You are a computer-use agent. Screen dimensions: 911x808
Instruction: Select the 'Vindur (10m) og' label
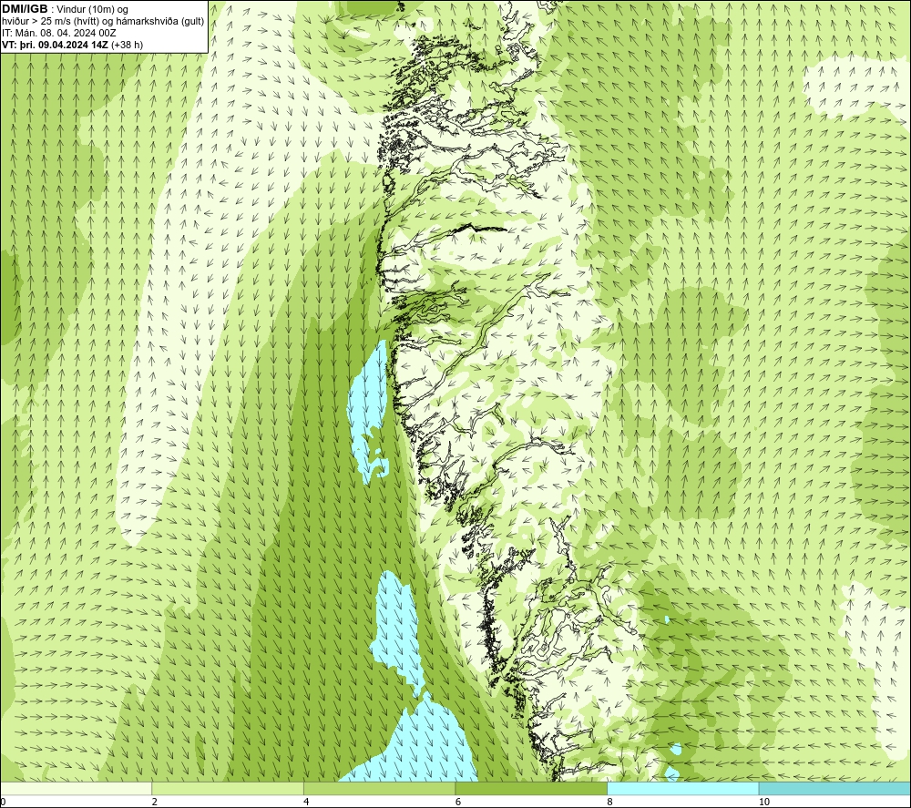point(92,10)
